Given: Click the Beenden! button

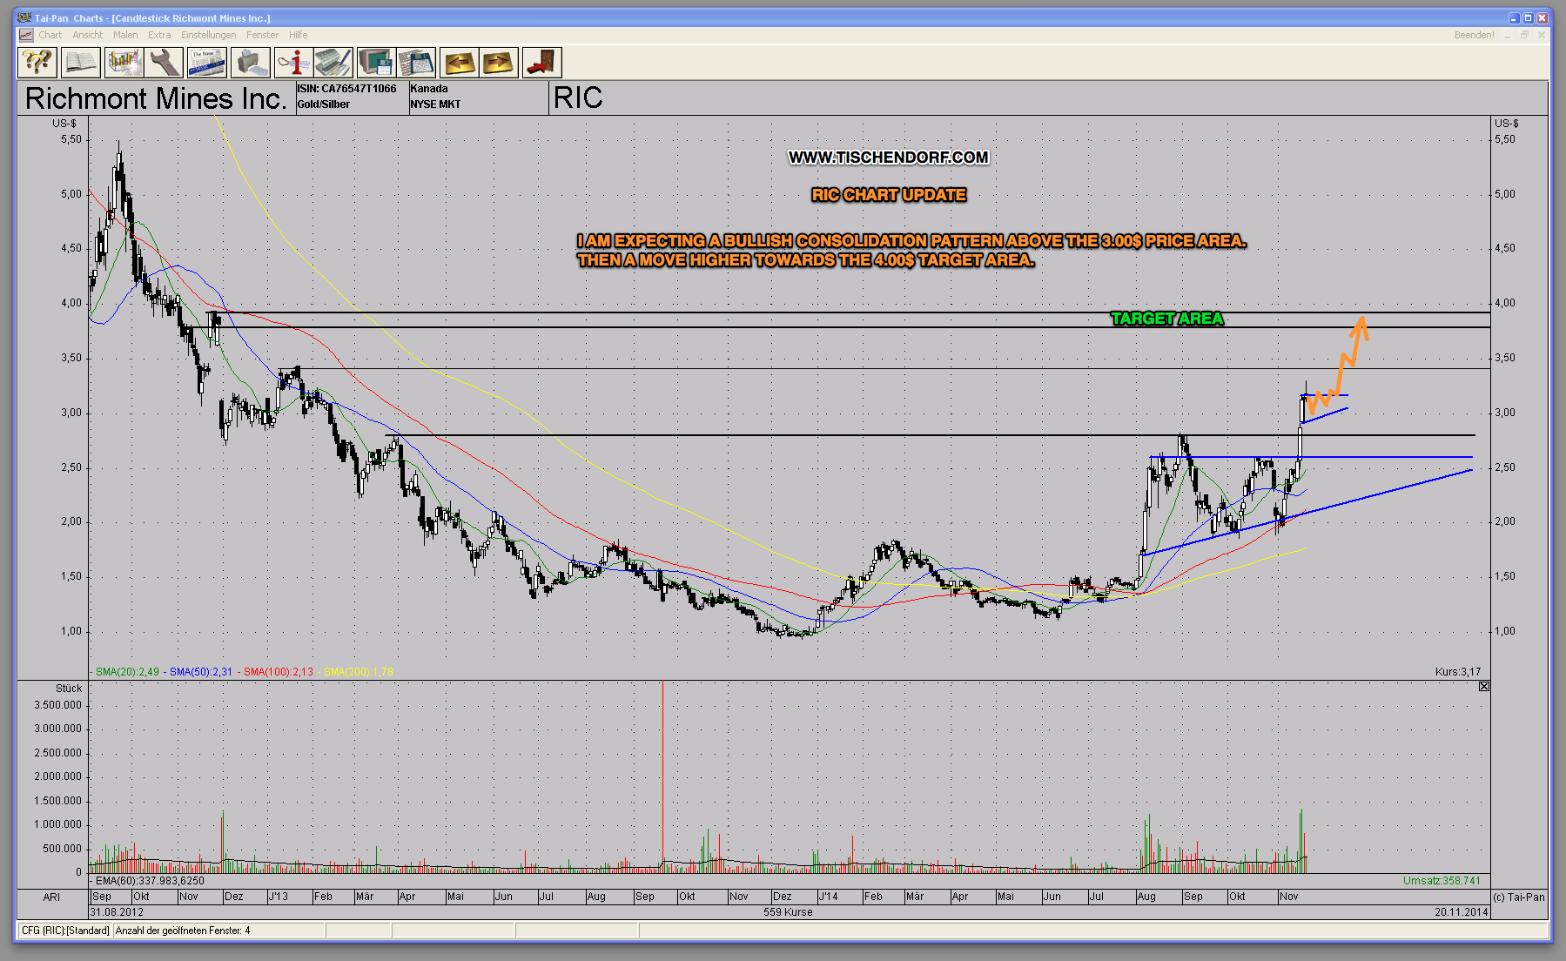Looking at the screenshot, I should click(x=1474, y=35).
